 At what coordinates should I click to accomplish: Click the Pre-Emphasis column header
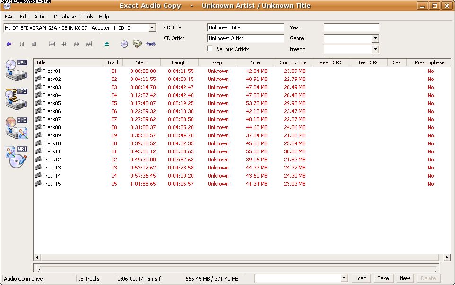point(429,62)
